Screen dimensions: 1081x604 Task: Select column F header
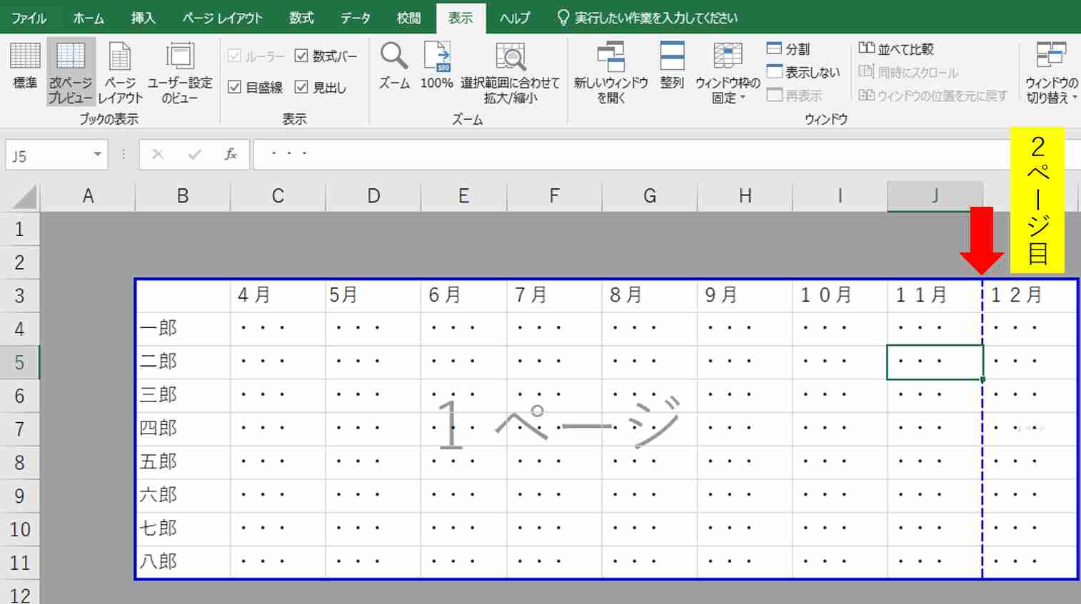click(x=554, y=196)
